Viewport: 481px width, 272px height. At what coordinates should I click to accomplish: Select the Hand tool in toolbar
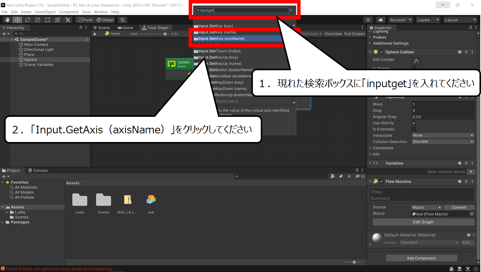7,20
